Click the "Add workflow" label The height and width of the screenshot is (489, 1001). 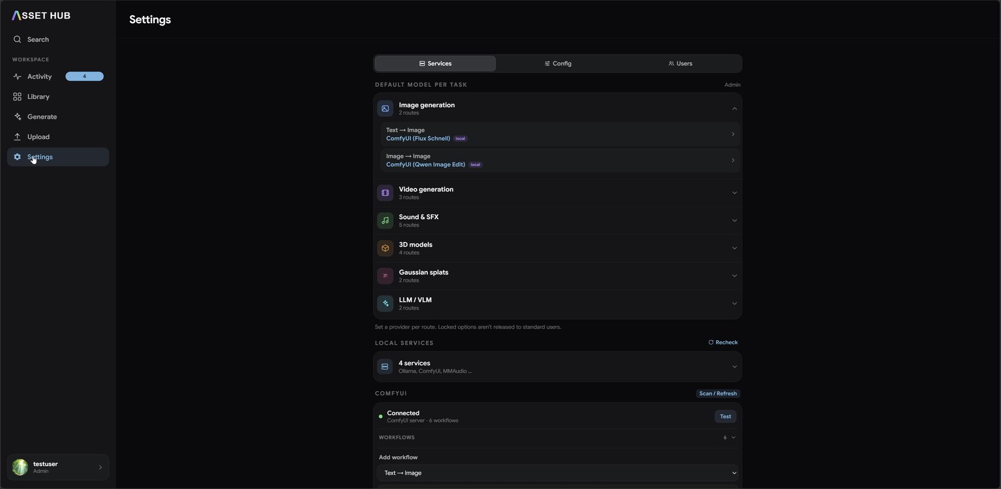398,457
